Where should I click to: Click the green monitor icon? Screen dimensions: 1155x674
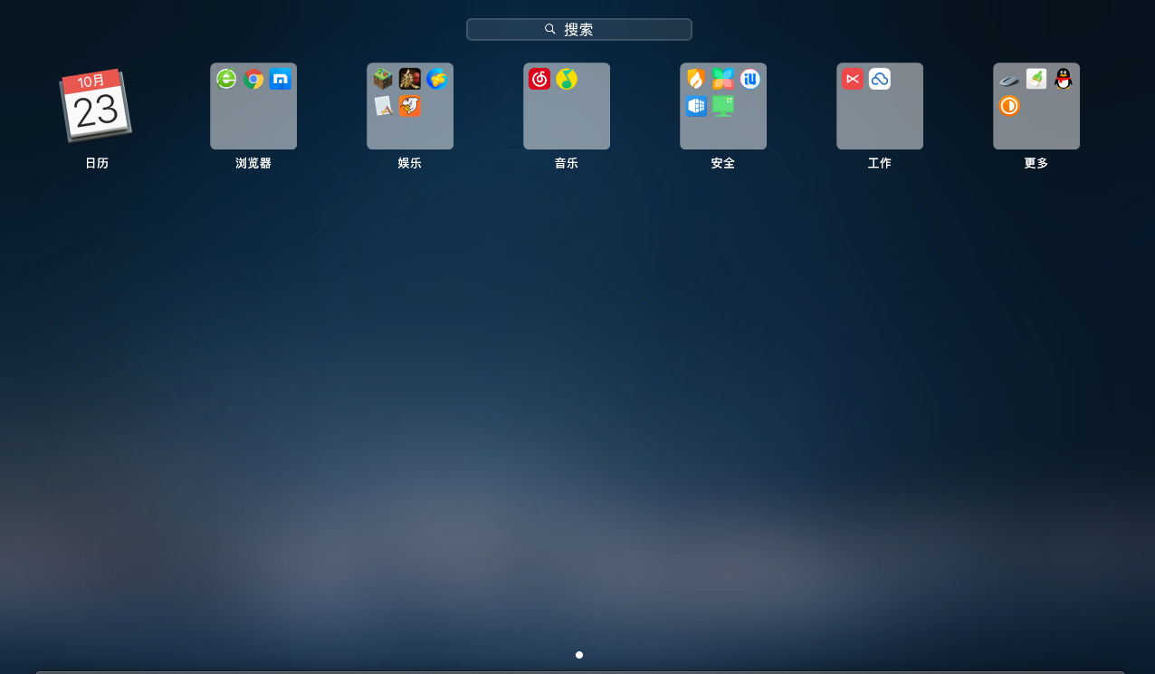click(723, 106)
